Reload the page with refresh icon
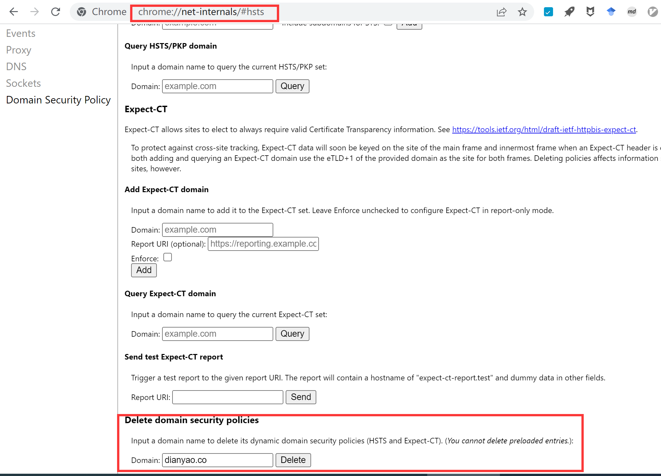The height and width of the screenshot is (476, 661). tap(56, 12)
